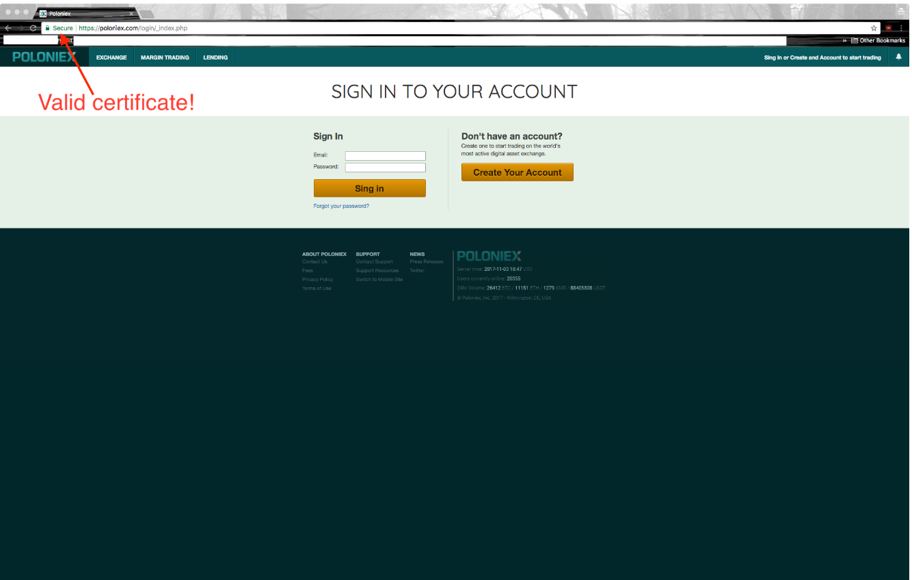The image size is (912, 580).
Task: Click Switch to Mobile Site link
Action: 379,280
